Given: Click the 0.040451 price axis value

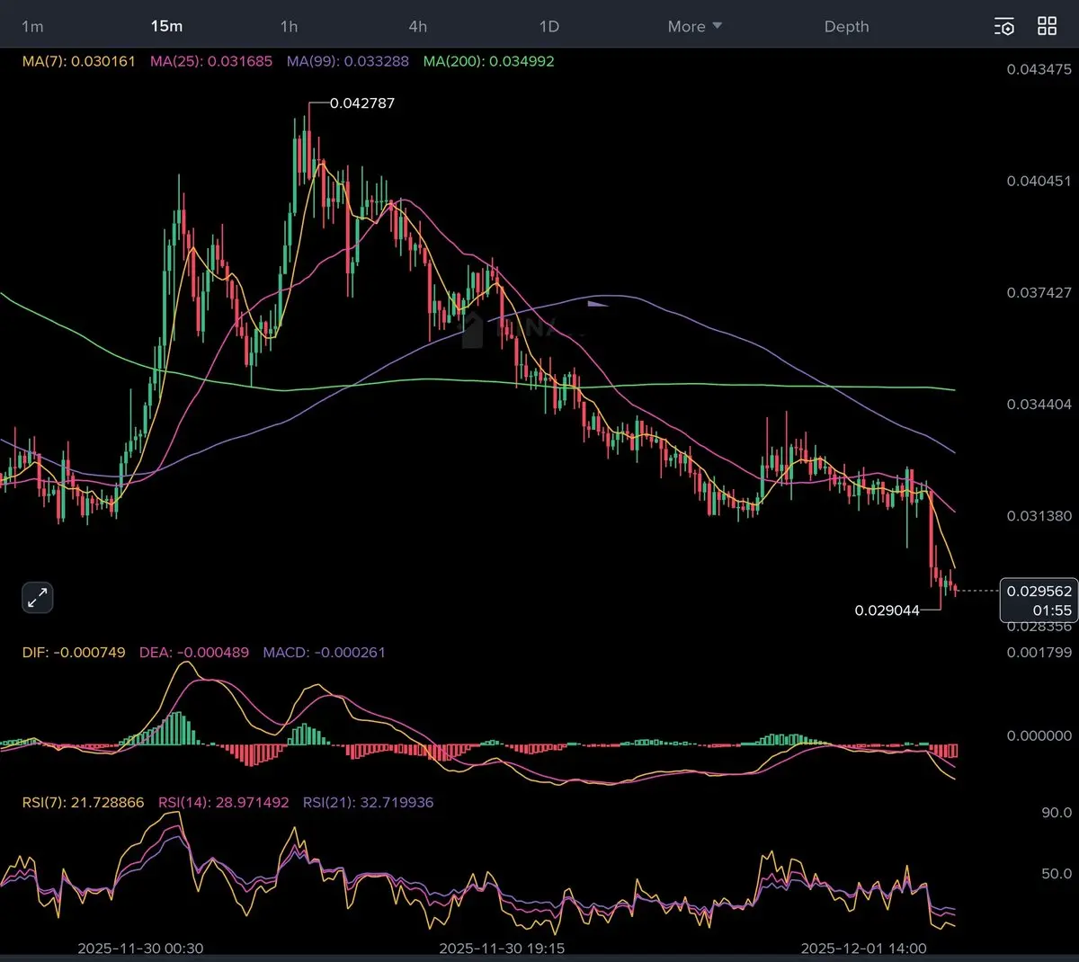Looking at the screenshot, I should click(1039, 181).
